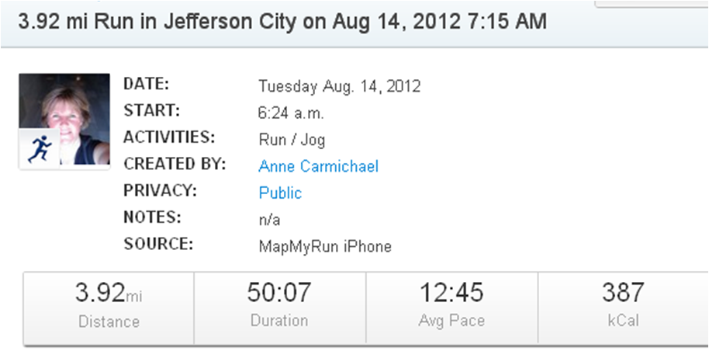The image size is (709, 351).
Task: Click the Tuesday Aug. 14, 2012 date value
Action: tap(339, 86)
